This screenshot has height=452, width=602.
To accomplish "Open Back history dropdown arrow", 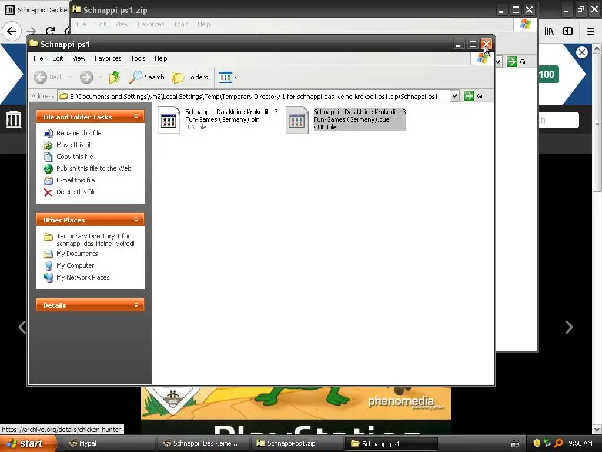I will click(71, 77).
